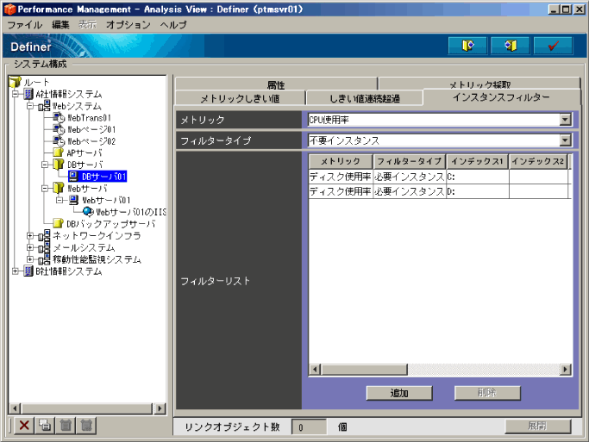Switch to the メトリックしきい値 tab
The width and height of the screenshot is (589, 442).
point(240,98)
